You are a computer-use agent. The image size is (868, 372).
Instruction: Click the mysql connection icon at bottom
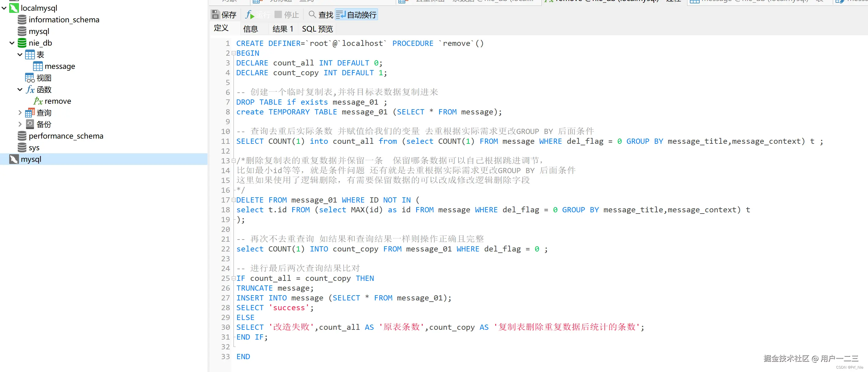tap(14, 159)
